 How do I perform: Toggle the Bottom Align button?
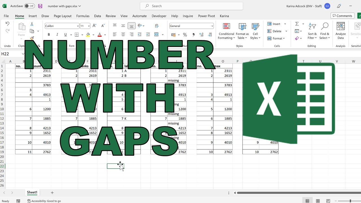pos(131,26)
